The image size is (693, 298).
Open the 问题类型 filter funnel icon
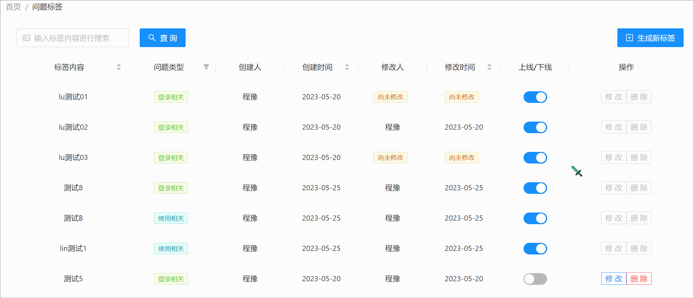[206, 67]
